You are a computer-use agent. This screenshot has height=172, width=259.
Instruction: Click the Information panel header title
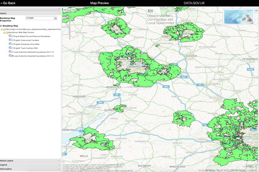tap(6, 169)
